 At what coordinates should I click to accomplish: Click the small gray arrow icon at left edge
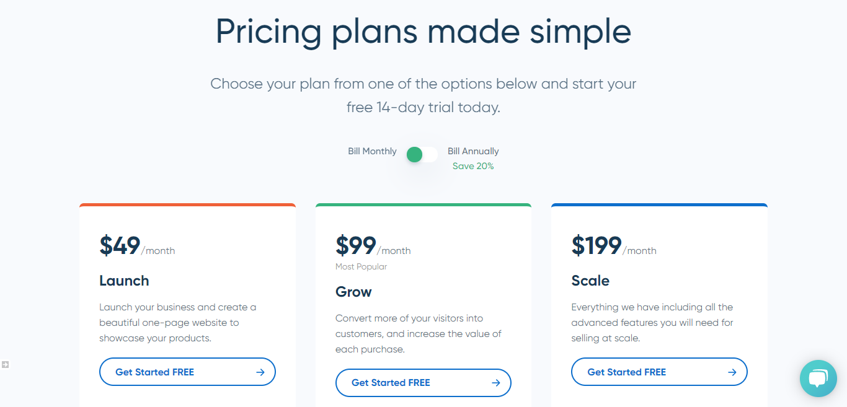(x=5, y=364)
